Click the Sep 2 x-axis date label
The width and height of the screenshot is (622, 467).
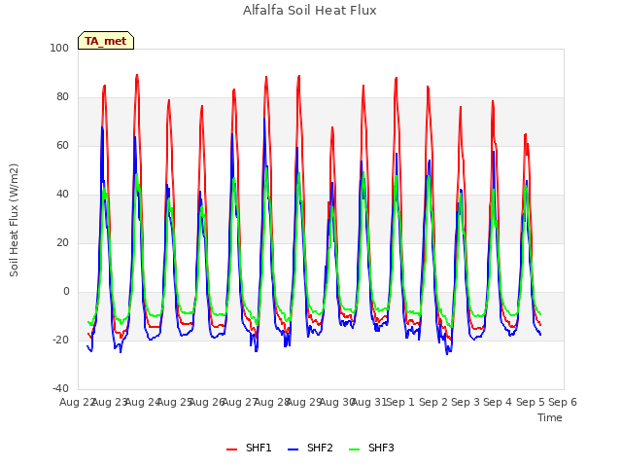point(433,402)
